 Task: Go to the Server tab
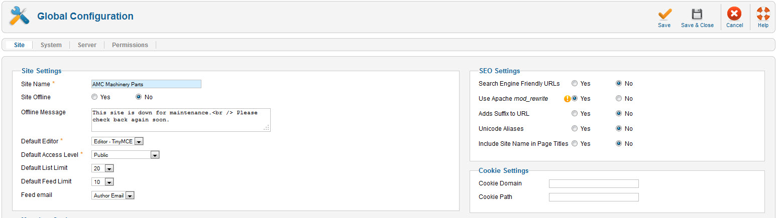click(x=87, y=45)
